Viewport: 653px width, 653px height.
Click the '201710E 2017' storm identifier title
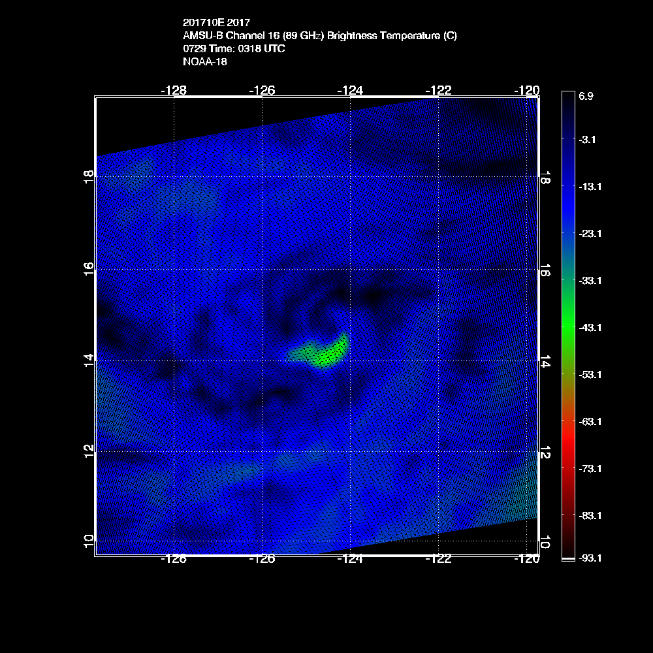pyautogui.click(x=216, y=22)
